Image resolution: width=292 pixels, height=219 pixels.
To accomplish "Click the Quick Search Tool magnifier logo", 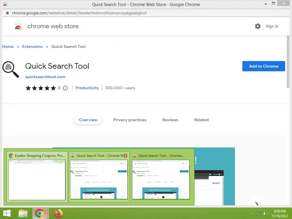I will pos(11,69).
